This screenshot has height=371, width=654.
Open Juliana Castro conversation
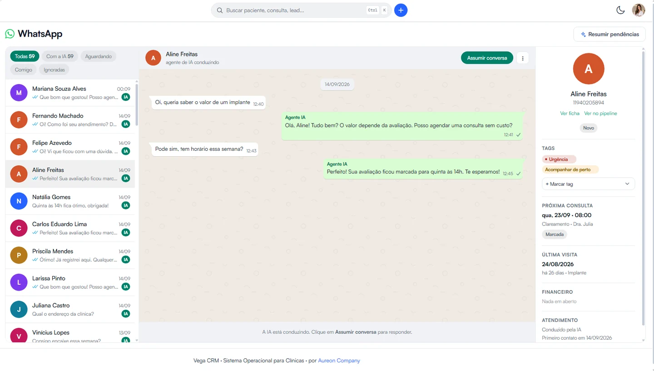click(x=70, y=309)
